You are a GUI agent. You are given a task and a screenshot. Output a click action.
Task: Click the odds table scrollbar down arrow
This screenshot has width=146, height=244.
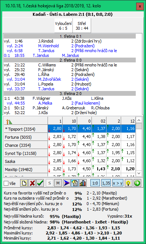(x=139, y=173)
